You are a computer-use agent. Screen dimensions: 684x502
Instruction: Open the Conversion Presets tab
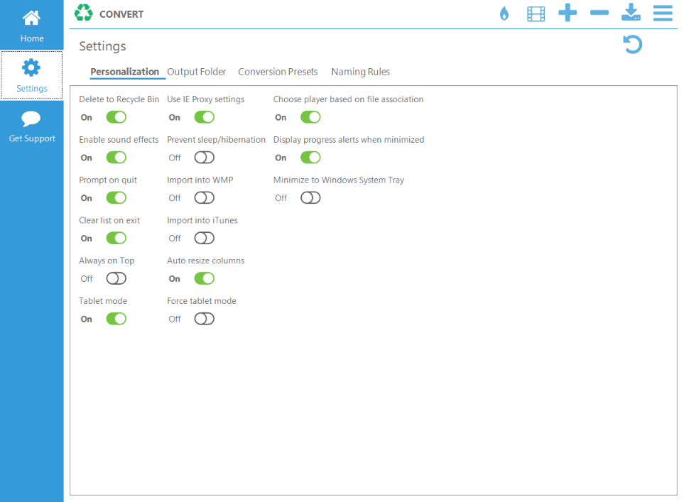pyautogui.click(x=278, y=72)
